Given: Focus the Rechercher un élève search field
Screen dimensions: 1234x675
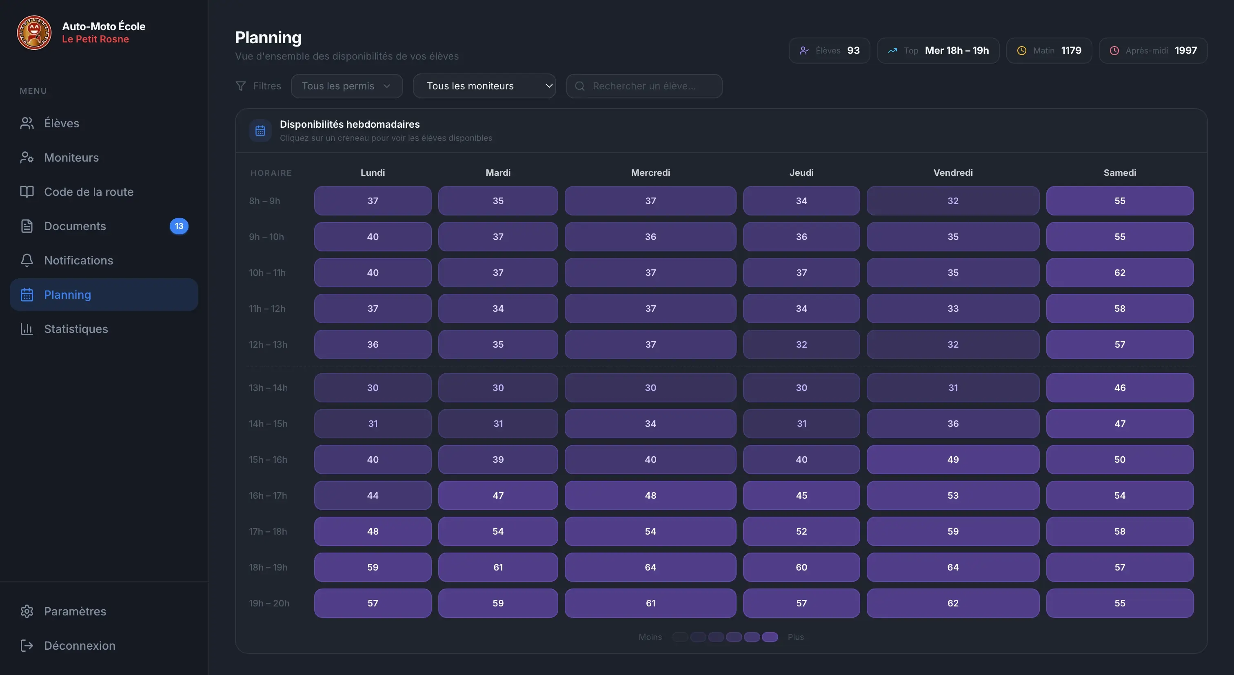Looking at the screenshot, I should coord(644,86).
